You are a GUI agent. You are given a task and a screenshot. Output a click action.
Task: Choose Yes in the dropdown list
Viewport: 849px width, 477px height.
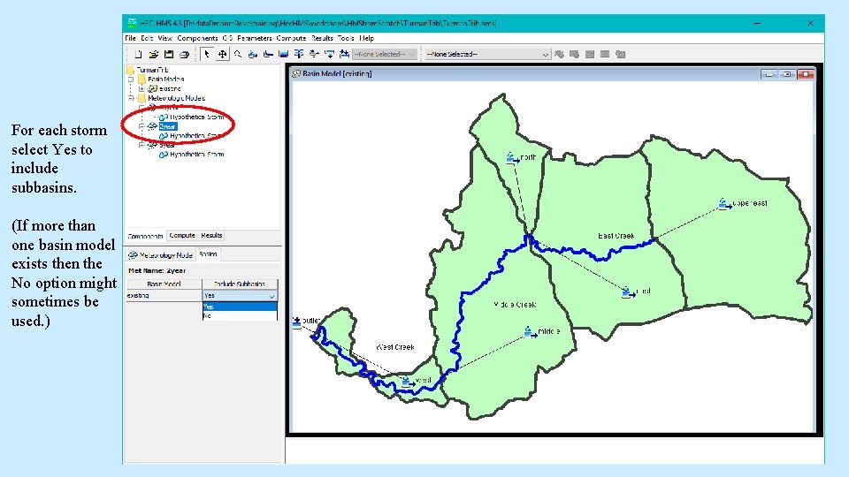[x=240, y=307]
